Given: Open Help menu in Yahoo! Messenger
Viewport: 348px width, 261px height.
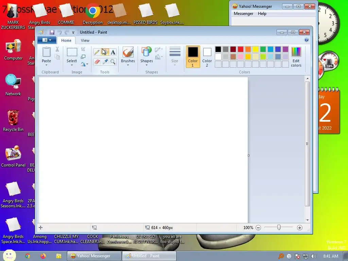Looking at the screenshot, I should (x=262, y=14).
